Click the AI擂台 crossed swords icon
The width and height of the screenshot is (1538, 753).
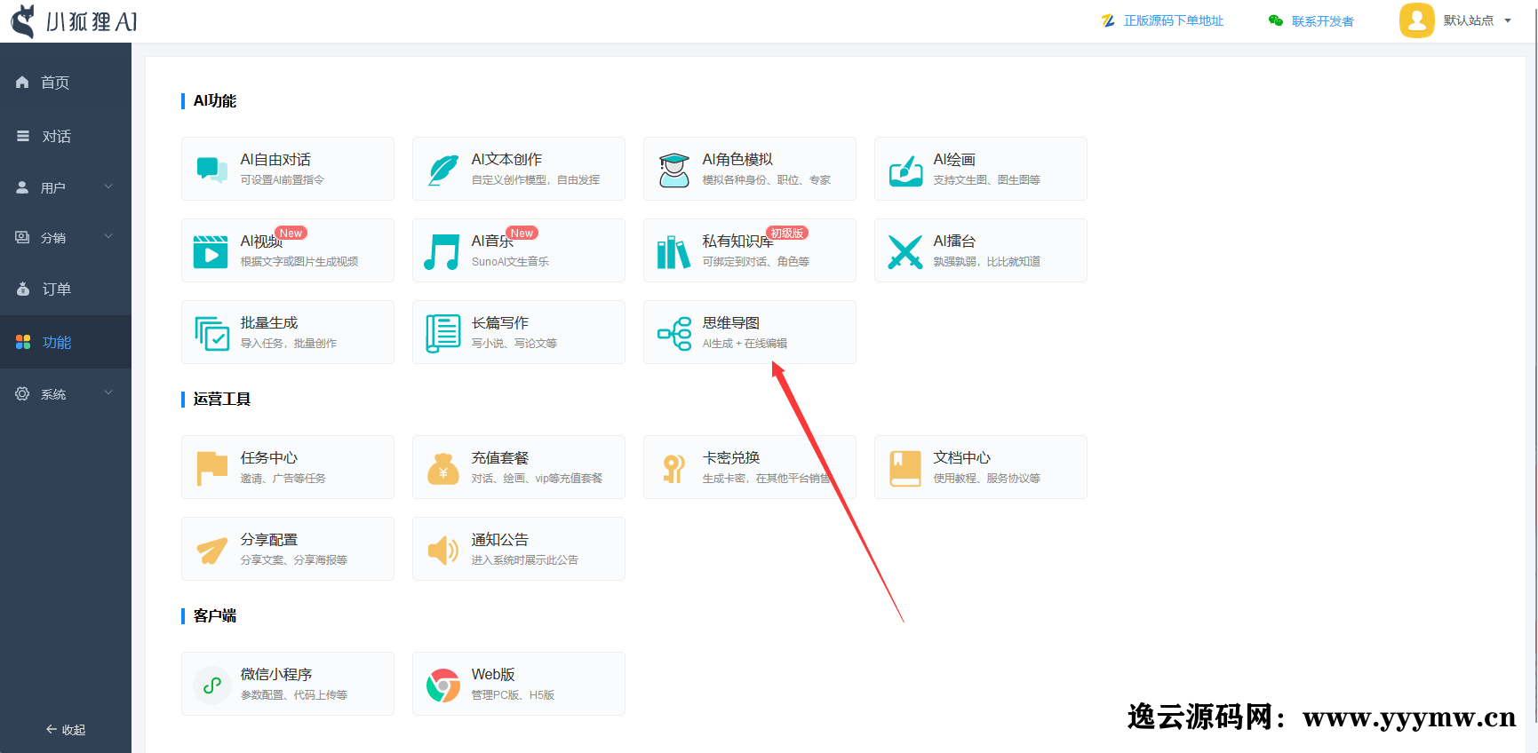(x=905, y=251)
